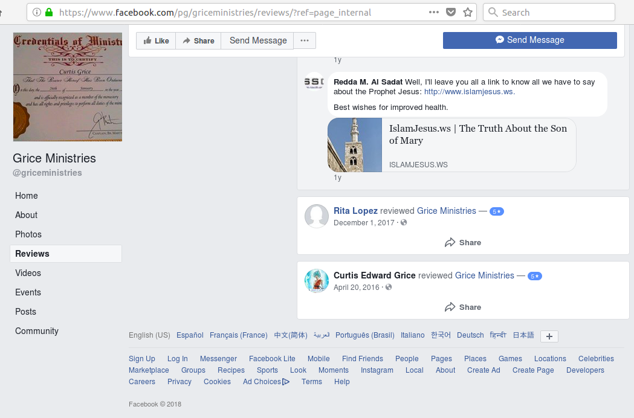
Task: Open the Posts section in sidebar
Action: tap(25, 312)
